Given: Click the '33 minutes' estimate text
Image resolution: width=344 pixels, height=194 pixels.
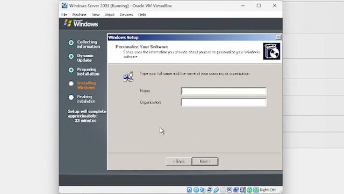Looking at the screenshot, I should pos(85,121).
